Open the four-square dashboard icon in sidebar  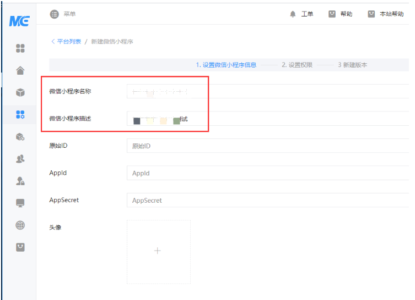[x=20, y=48]
